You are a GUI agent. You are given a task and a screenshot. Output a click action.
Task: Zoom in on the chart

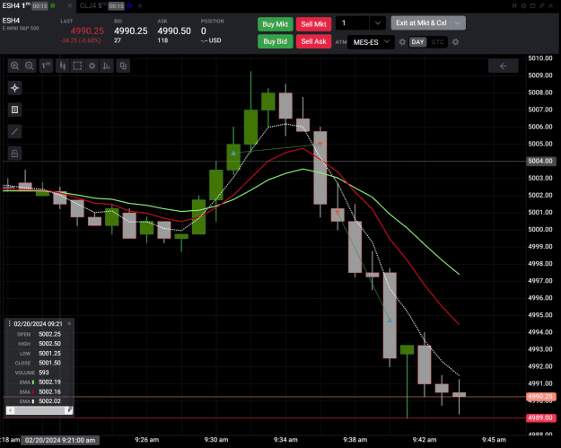[x=14, y=66]
